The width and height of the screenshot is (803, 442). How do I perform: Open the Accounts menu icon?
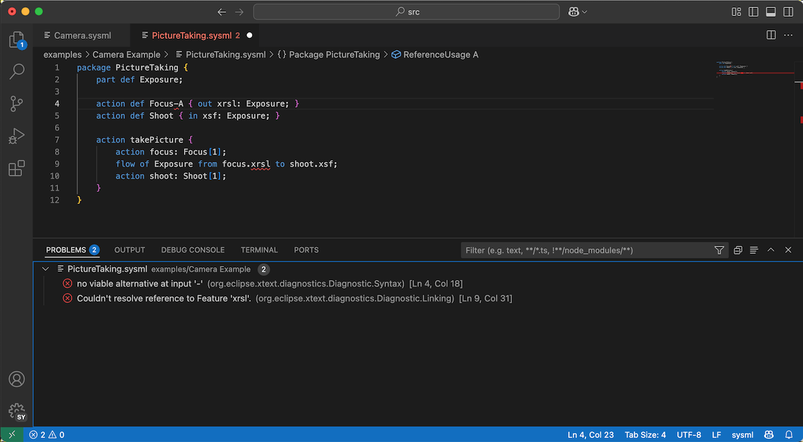[x=17, y=379]
